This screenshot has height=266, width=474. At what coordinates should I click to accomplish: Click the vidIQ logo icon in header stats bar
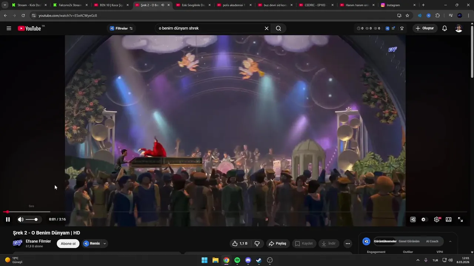pyautogui.click(x=387, y=28)
